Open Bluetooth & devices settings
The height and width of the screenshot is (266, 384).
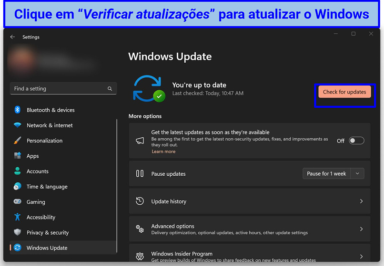coord(63,110)
